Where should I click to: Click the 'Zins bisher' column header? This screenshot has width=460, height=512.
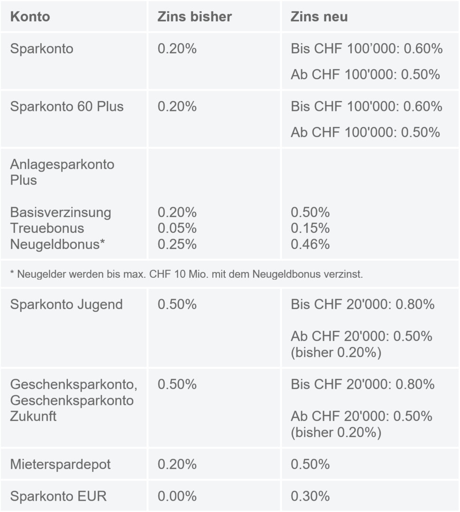point(194,17)
